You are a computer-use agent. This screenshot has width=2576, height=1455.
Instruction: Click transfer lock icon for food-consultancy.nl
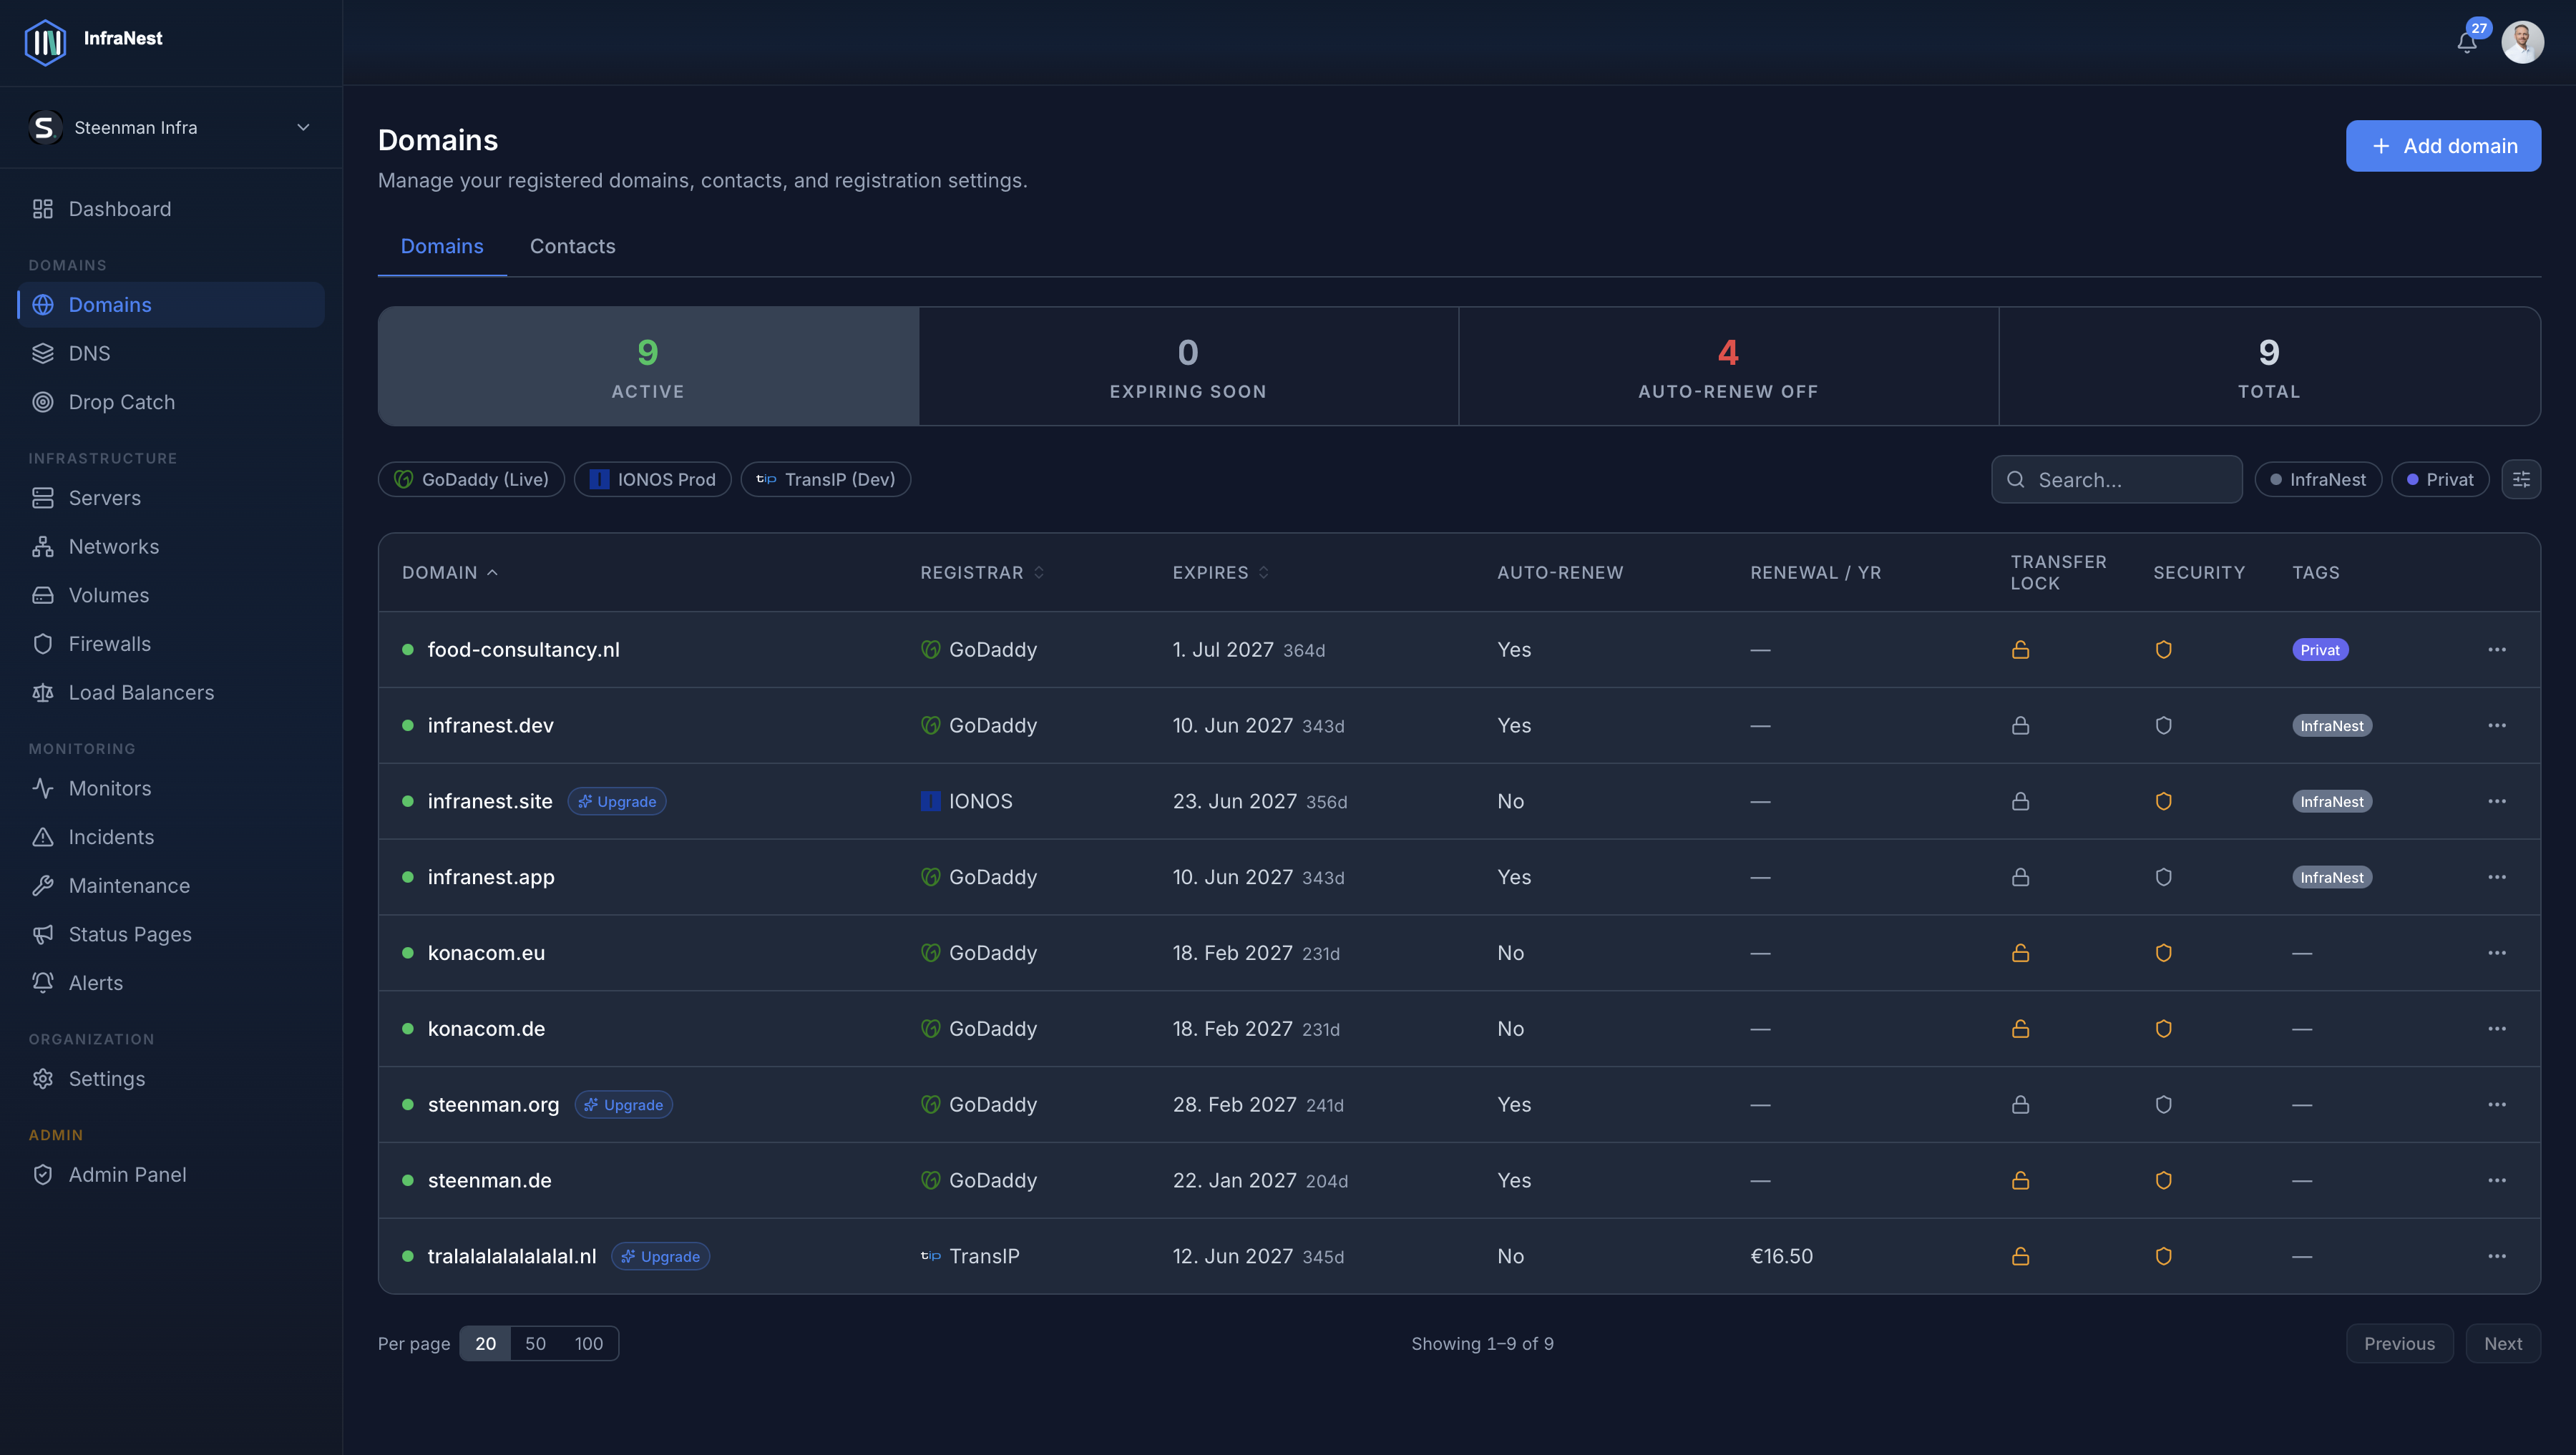pyautogui.click(x=2020, y=650)
